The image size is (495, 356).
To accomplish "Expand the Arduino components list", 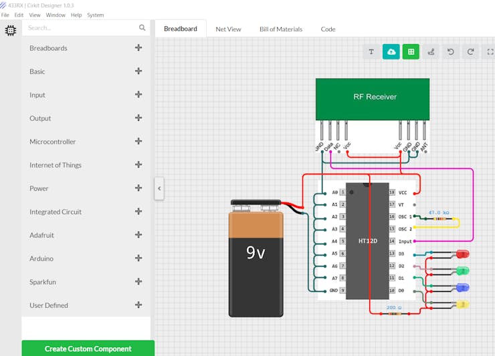I will coord(138,258).
